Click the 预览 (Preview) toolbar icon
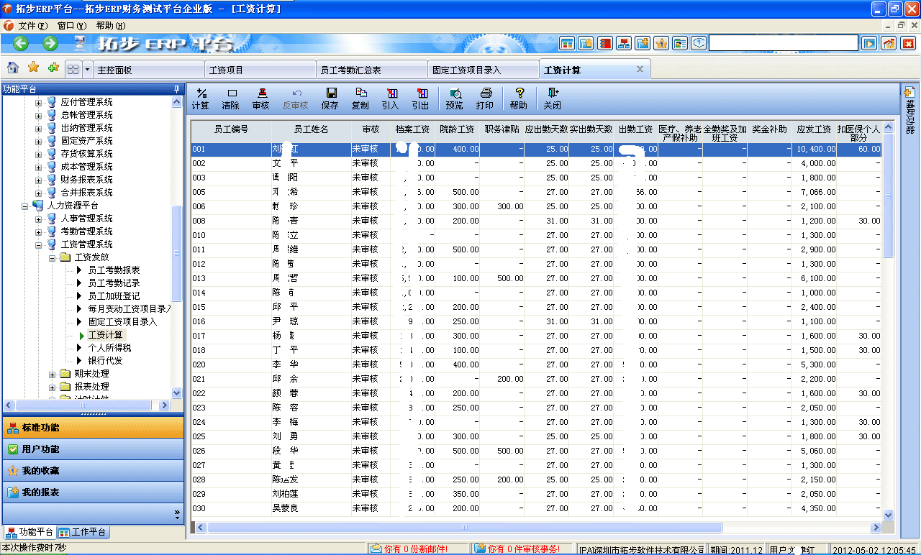 (x=455, y=98)
